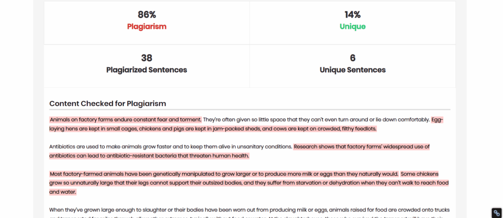Click the 'Content Checked for Plagiarism' heading
This screenshot has width=503, height=218.
click(108, 104)
